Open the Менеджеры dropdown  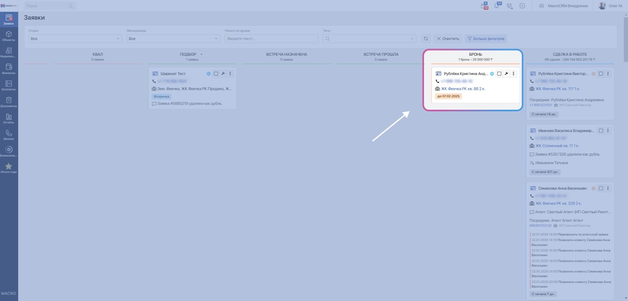(173, 39)
